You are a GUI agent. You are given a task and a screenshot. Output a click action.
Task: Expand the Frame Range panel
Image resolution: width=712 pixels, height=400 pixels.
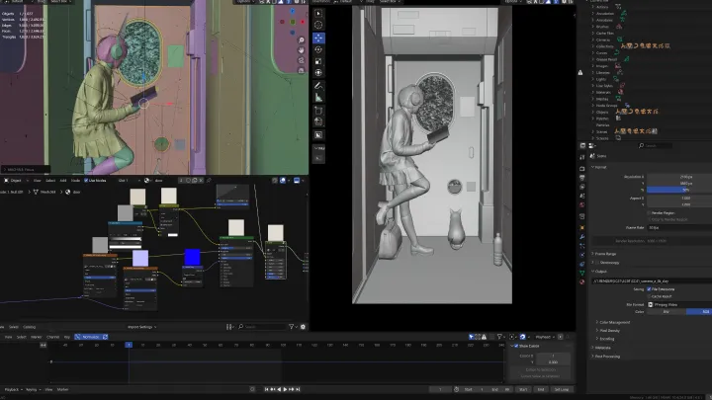pyautogui.click(x=603, y=254)
